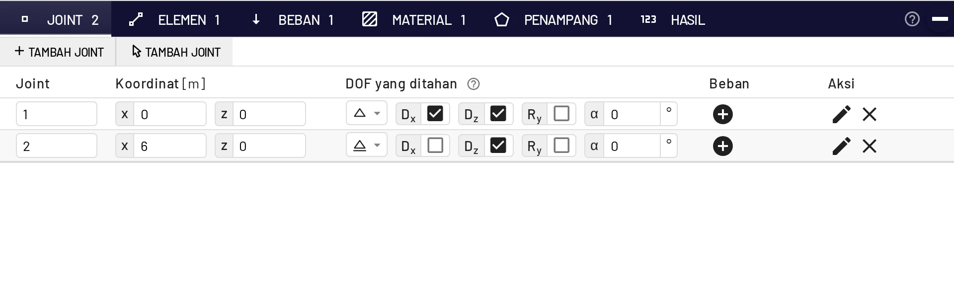Open the MATERIAL tab
The width and height of the screenshot is (954, 298).
tap(414, 19)
